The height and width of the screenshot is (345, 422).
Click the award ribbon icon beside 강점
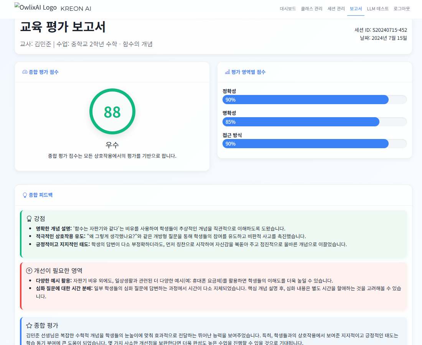(x=29, y=219)
